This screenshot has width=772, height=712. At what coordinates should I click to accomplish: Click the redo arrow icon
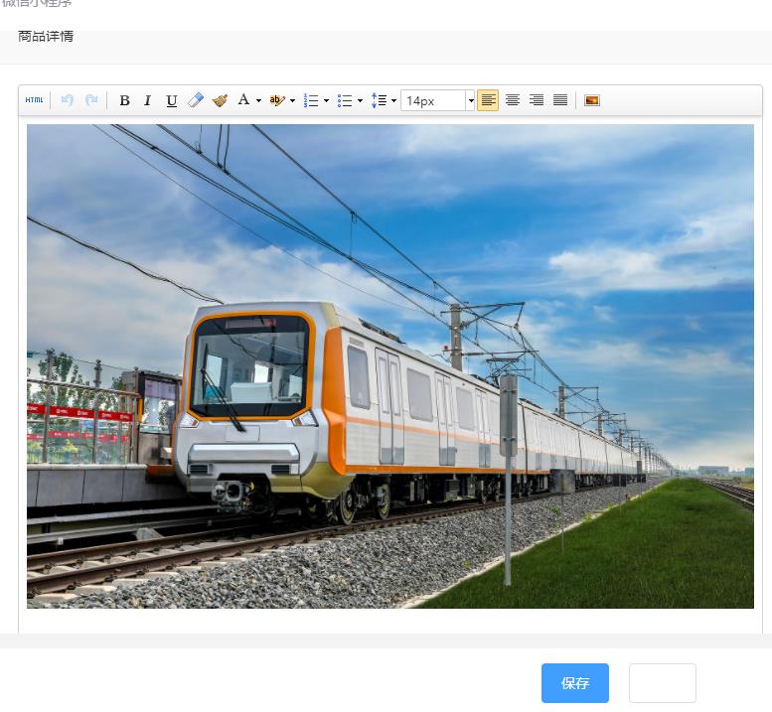pyautogui.click(x=91, y=100)
